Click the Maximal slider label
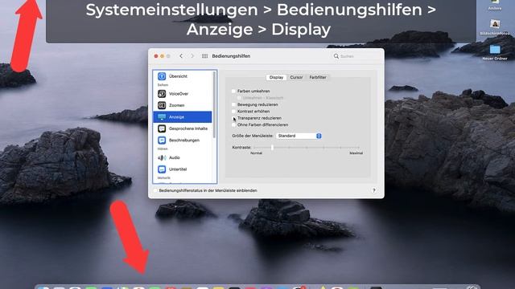The width and height of the screenshot is (515, 289). (356, 153)
